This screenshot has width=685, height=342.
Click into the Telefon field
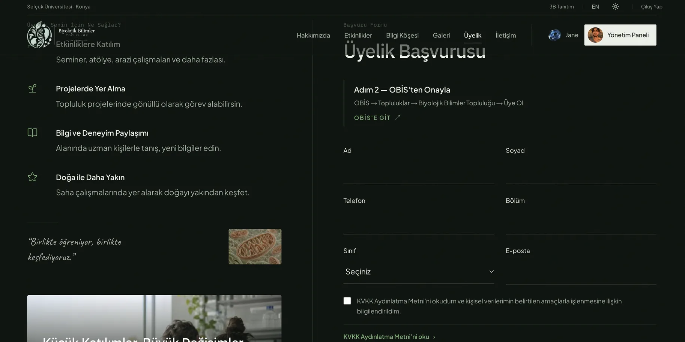click(419, 222)
